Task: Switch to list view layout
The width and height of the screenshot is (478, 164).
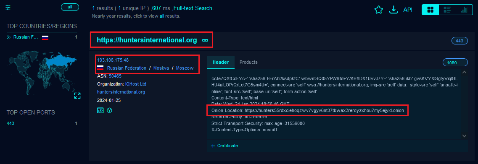Action: coord(447,10)
